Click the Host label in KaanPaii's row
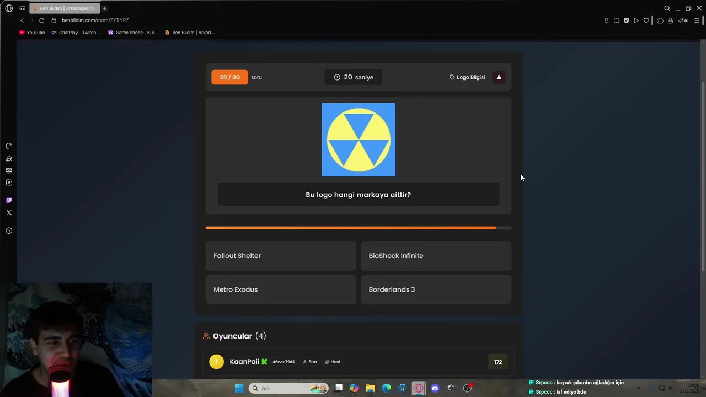706x397 pixels. click(333, 362)
